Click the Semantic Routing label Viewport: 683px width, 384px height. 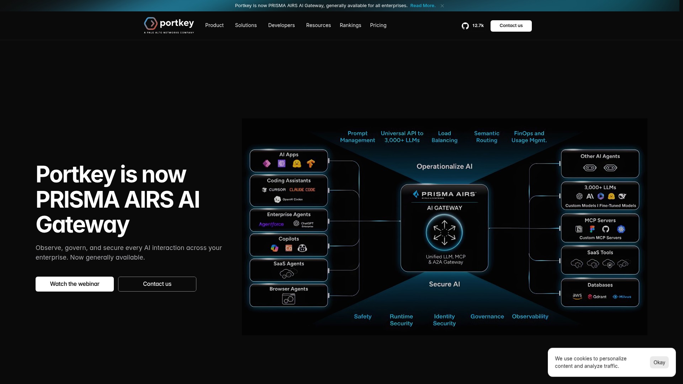487,137
